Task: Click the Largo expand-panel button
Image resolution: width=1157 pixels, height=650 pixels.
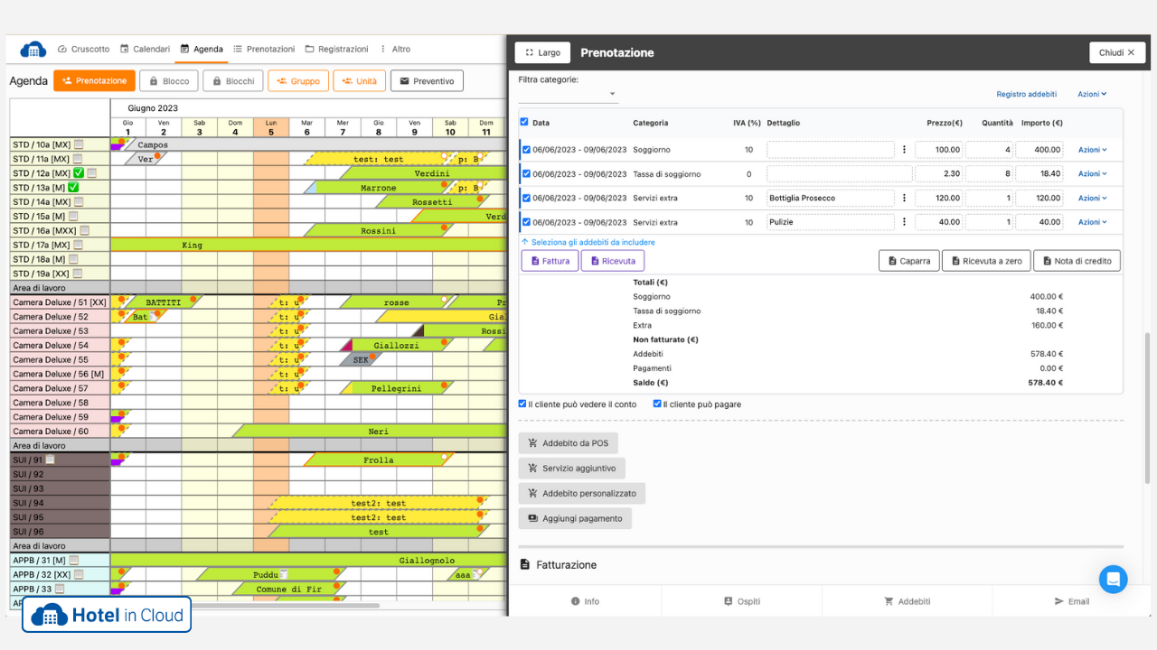Action: coord(543,52)
